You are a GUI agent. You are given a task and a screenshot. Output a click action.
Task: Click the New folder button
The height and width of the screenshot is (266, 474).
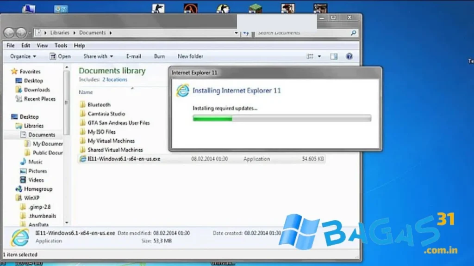(x=190, y=56)
